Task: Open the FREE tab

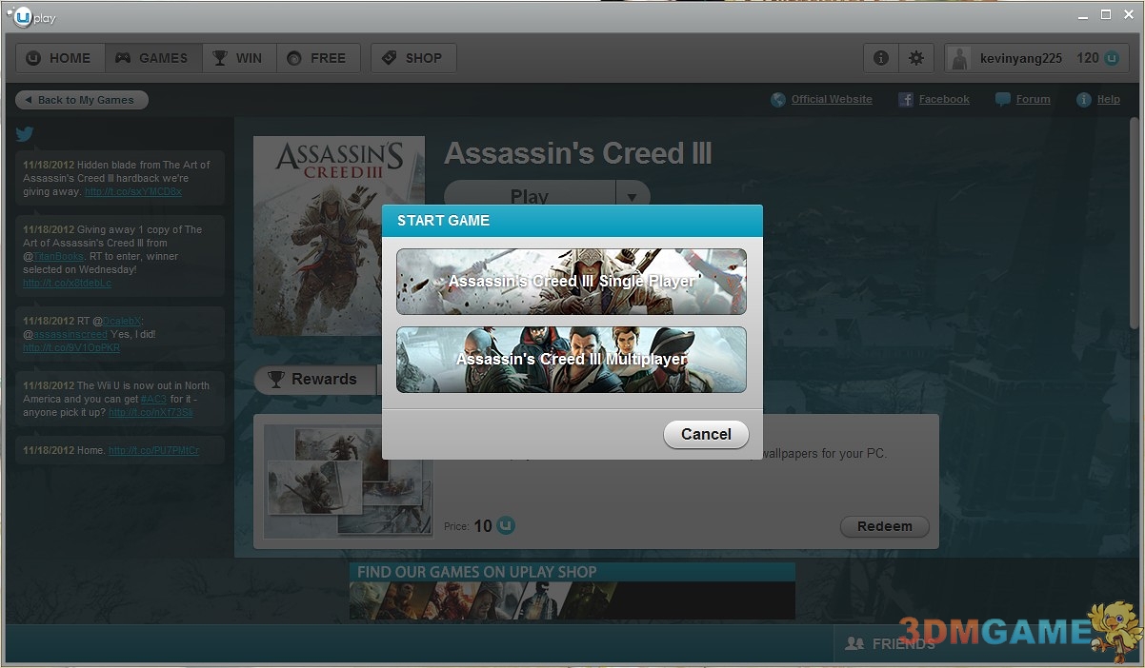Action: [x=318, y=58]
